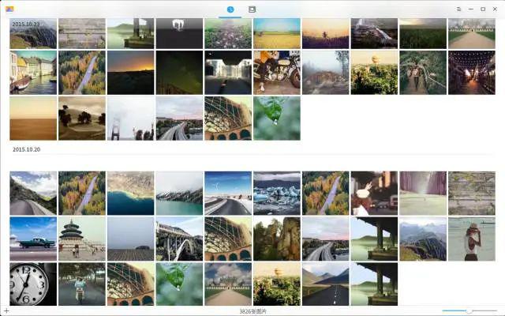Select the canal with colorful houses photo
The image size is (505, 316).
(x=33, y=73)
